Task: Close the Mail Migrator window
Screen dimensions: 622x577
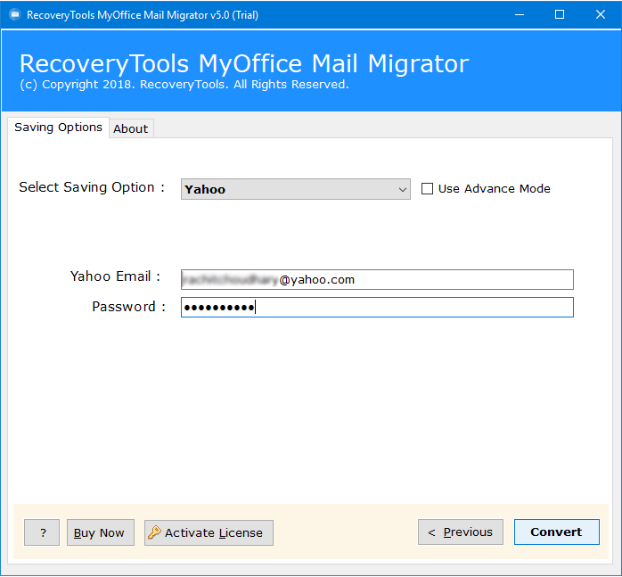Action: pyautogui.click(x=601, y=14)
